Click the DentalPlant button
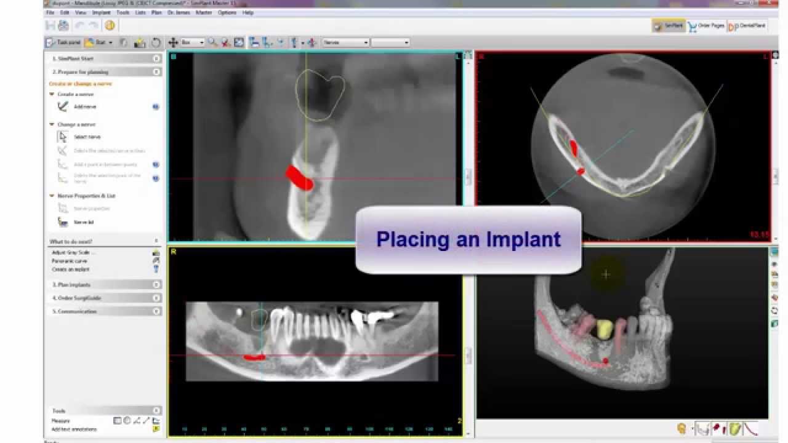 [x=746, y=26]
